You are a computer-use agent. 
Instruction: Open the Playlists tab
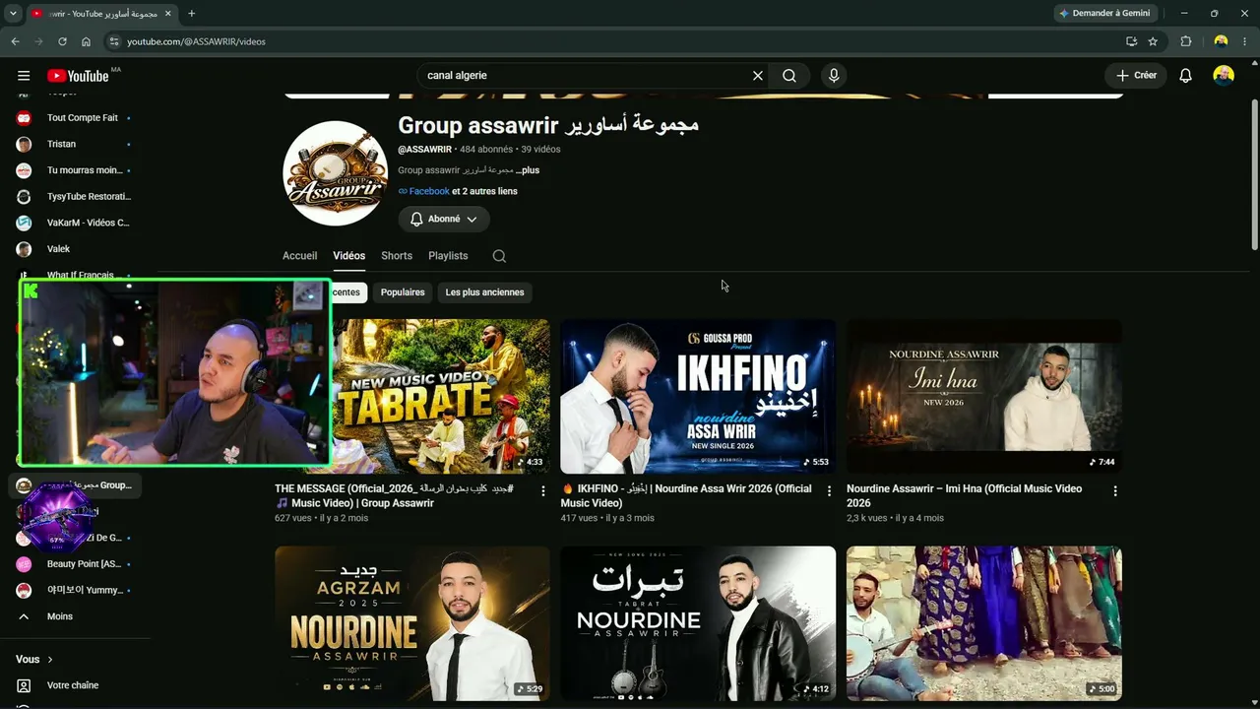(448, 256)
